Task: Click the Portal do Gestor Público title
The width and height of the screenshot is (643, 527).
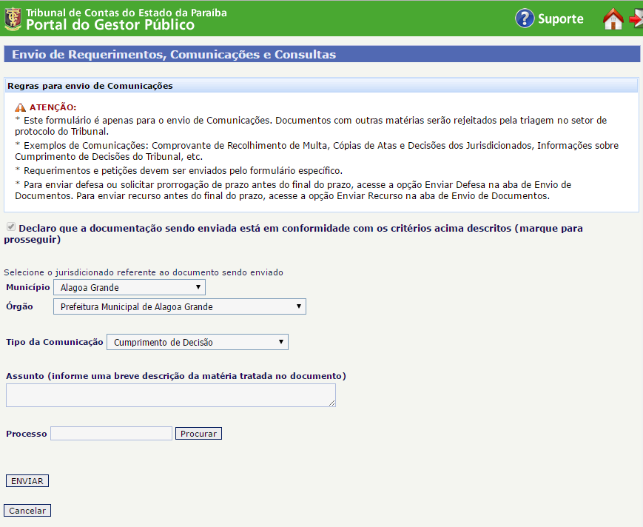Action: point(110,25)
